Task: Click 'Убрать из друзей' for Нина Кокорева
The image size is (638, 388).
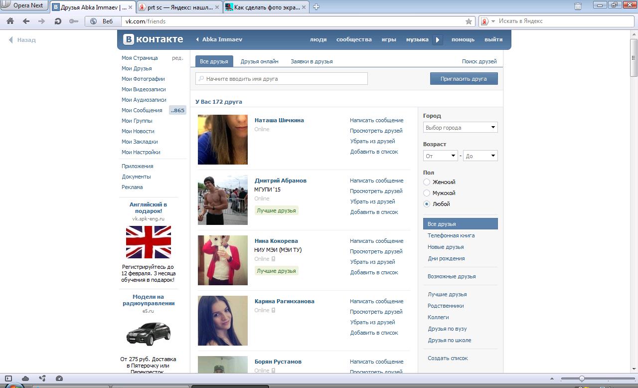Action: click(372, 262)
